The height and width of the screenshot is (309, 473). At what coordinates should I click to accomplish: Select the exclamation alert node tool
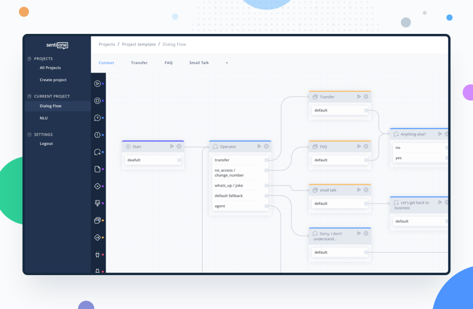pyautogui.click(x=98, y=135)
